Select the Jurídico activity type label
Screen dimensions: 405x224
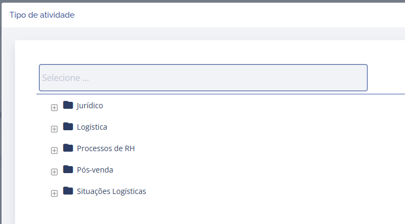[x=90, y=106]
